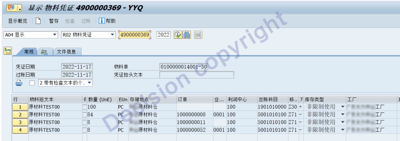Viewport: 400px width, 141px height.
Task: Expand 库存类型 dropdown for order 1000000052
Action: point(343,130)
